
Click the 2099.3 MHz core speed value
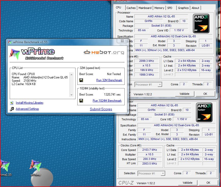click(146, 61)
